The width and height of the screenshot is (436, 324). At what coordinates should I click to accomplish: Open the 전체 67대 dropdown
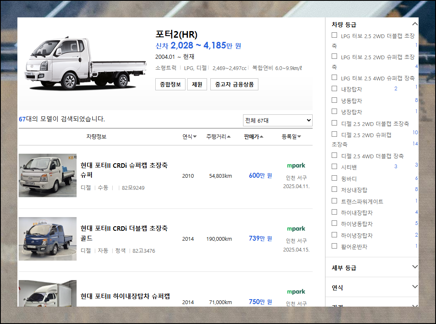[x=277, y=121]
